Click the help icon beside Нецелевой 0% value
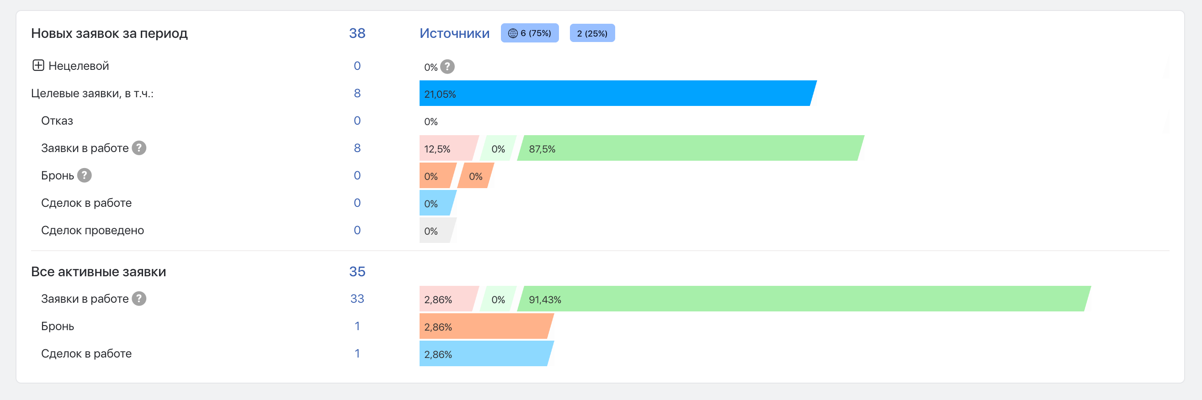This screenshot has height=400, width=1202. click(x=447, y=67)
